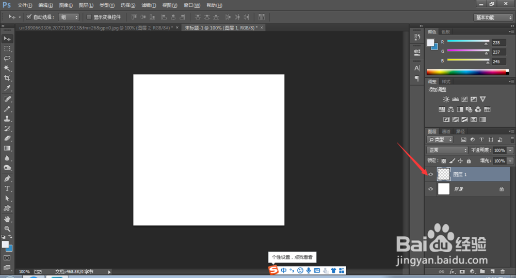Image resolution: width=516 pixels, height=278 pixels.
Task: Click foreground color swatch in Color panel
Action: pyautogui.click(x=430, y=42)
